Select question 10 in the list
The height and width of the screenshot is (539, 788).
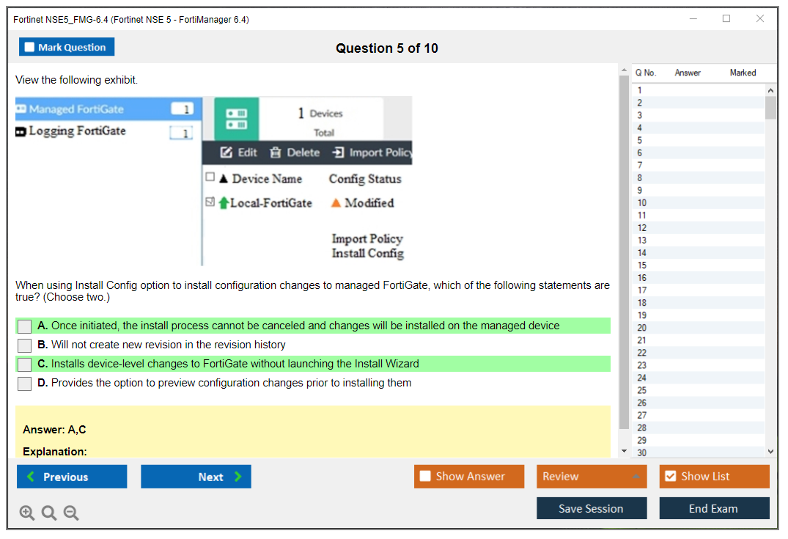[x=642, y=203]
